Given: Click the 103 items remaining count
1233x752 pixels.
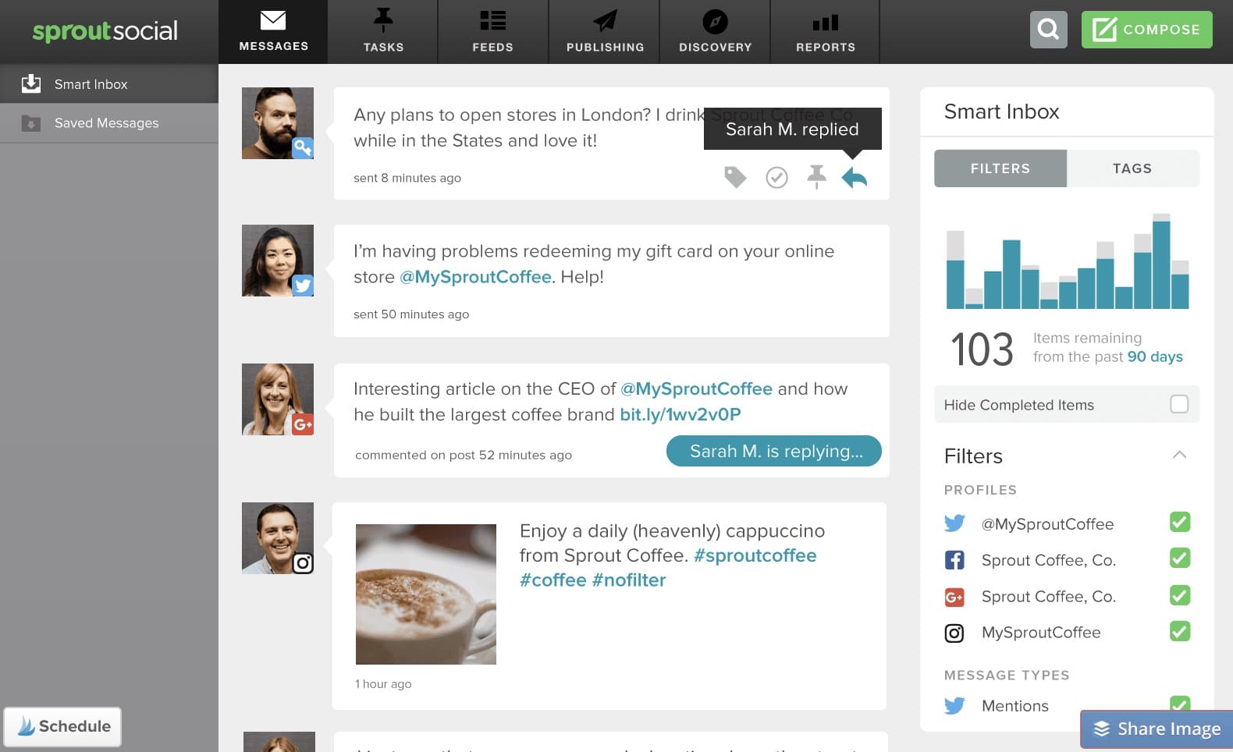Looking at the screenshot, I should 982,349.
